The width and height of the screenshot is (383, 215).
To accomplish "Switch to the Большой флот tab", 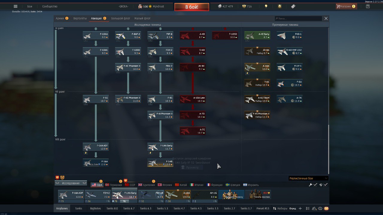I will tap(121, 19).
